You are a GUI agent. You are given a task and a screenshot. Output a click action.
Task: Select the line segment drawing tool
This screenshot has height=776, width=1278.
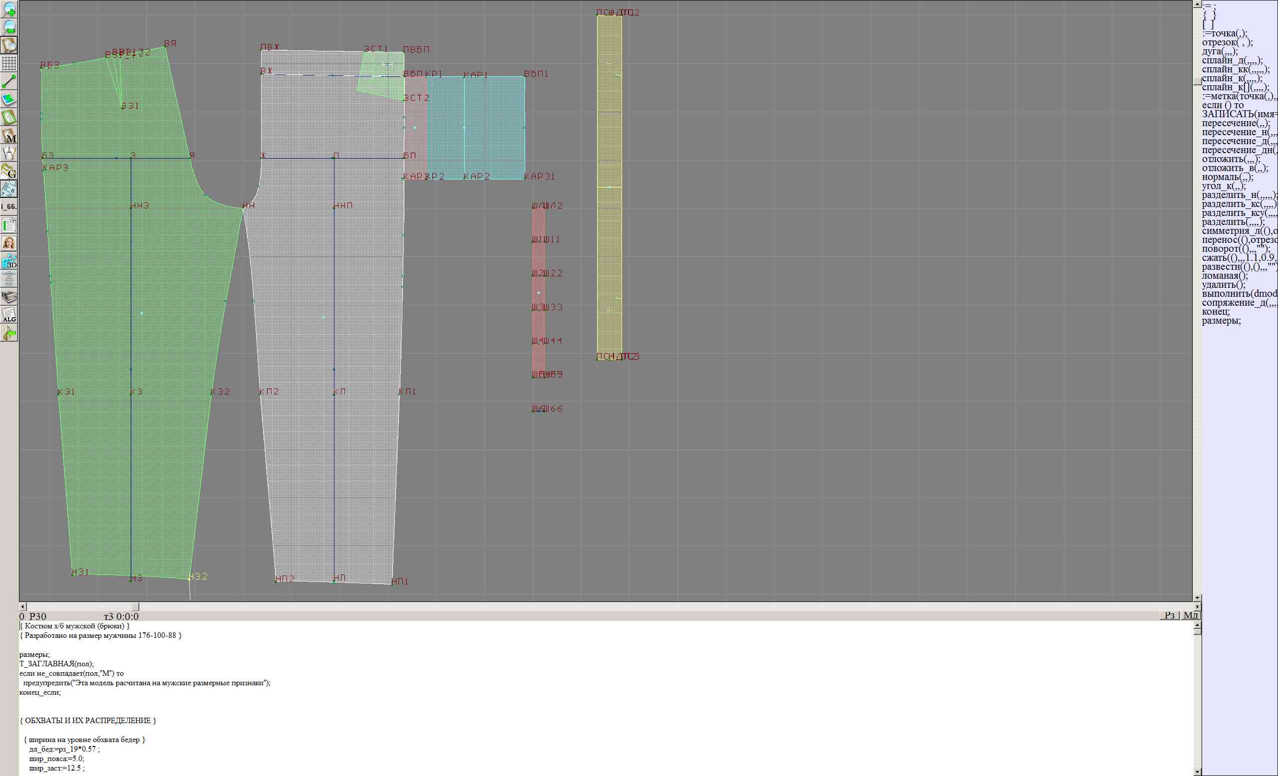[9, 81]
